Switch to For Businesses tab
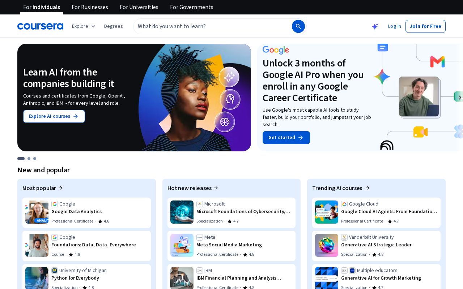Viewport: 463px width, 289px height. click(90, 7)
